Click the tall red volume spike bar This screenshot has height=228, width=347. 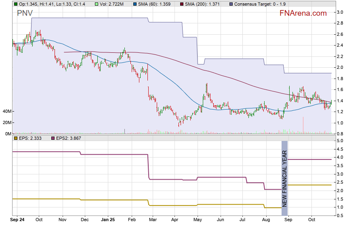tap(303, 125)
